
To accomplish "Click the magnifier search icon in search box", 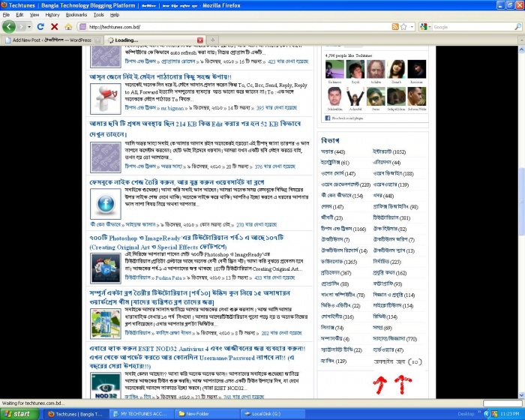I will [517, 27].
